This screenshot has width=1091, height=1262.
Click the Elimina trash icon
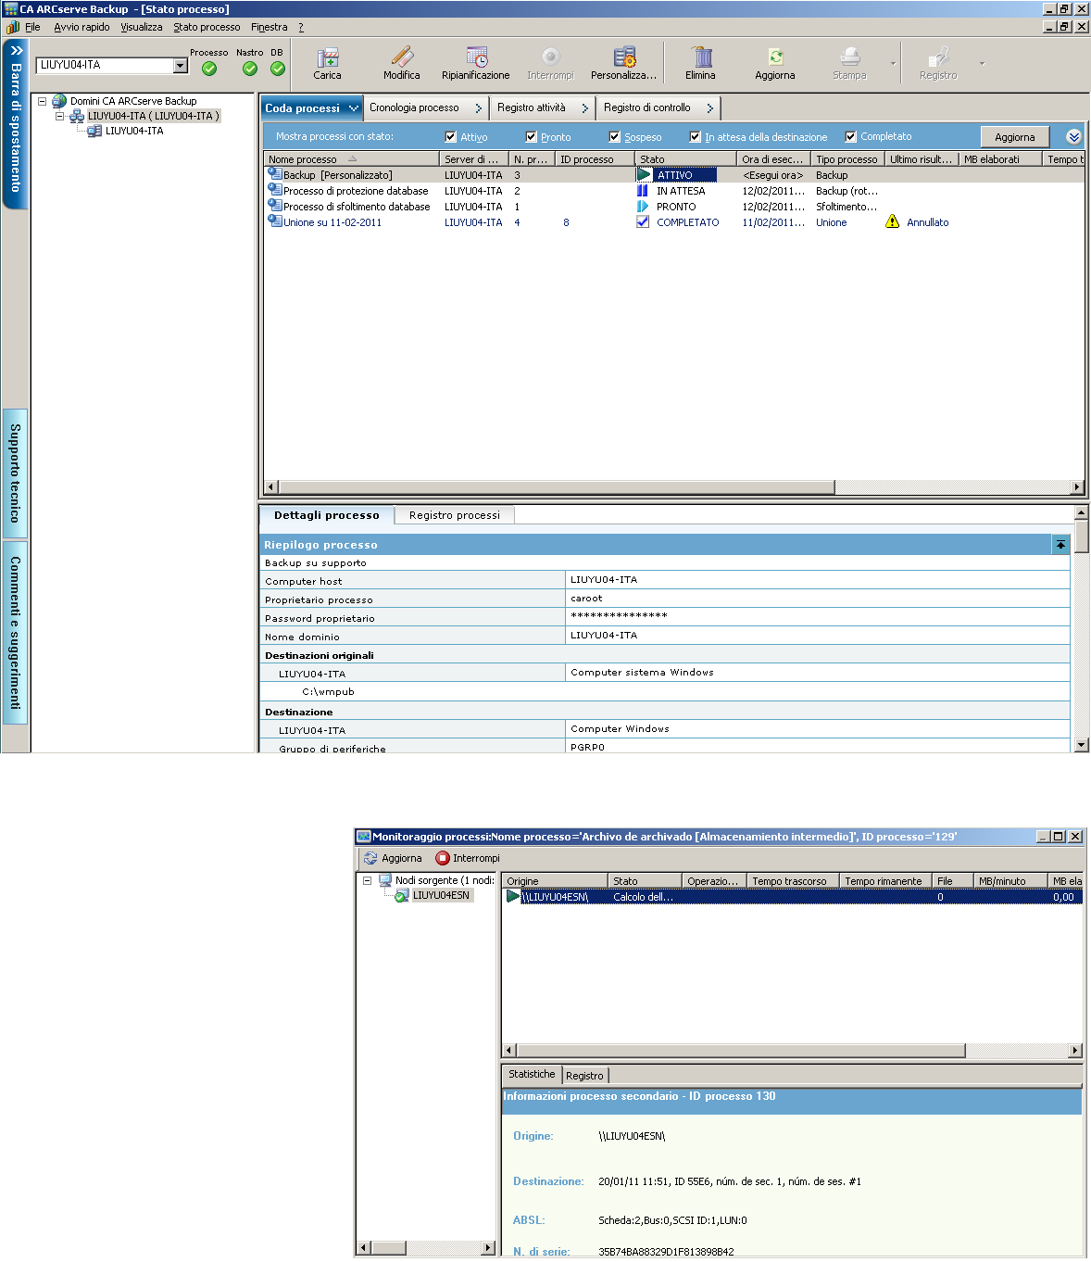[x=700, y=57]
